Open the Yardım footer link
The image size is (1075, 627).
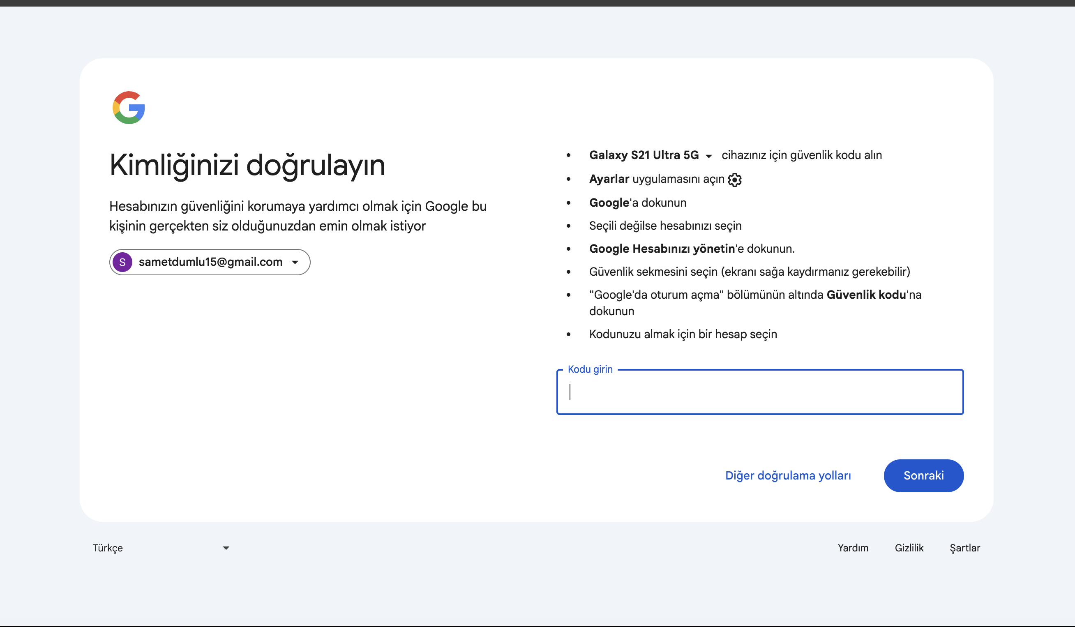click(853, 548)
